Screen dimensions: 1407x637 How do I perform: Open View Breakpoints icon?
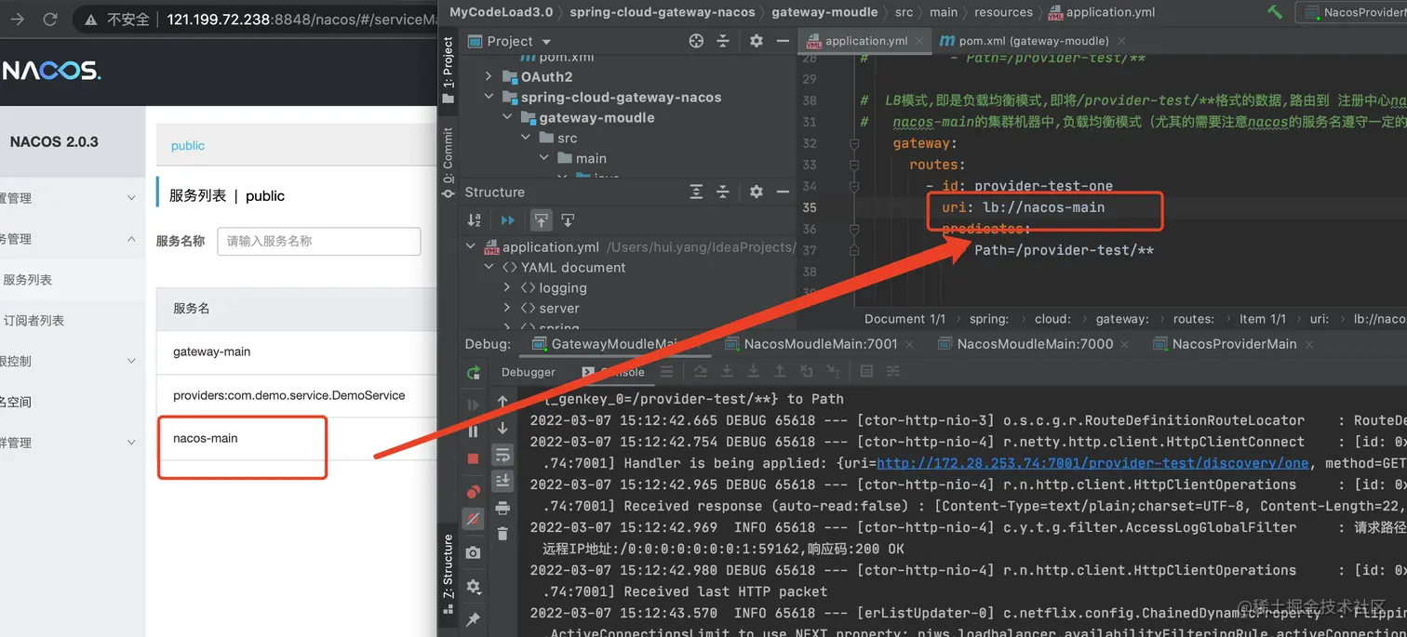474,492
